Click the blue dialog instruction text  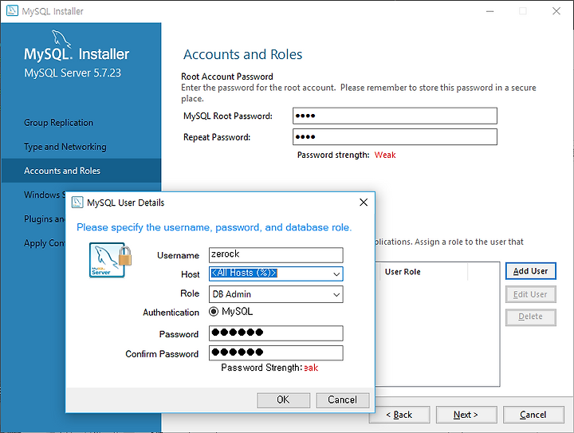point(214,227)
